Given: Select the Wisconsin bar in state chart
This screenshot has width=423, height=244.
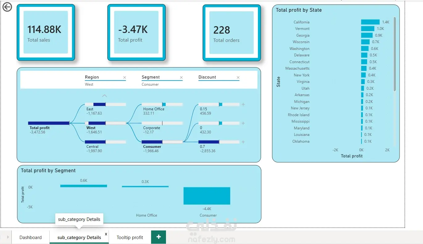Looking at the screenshot, I should (365, 42).
